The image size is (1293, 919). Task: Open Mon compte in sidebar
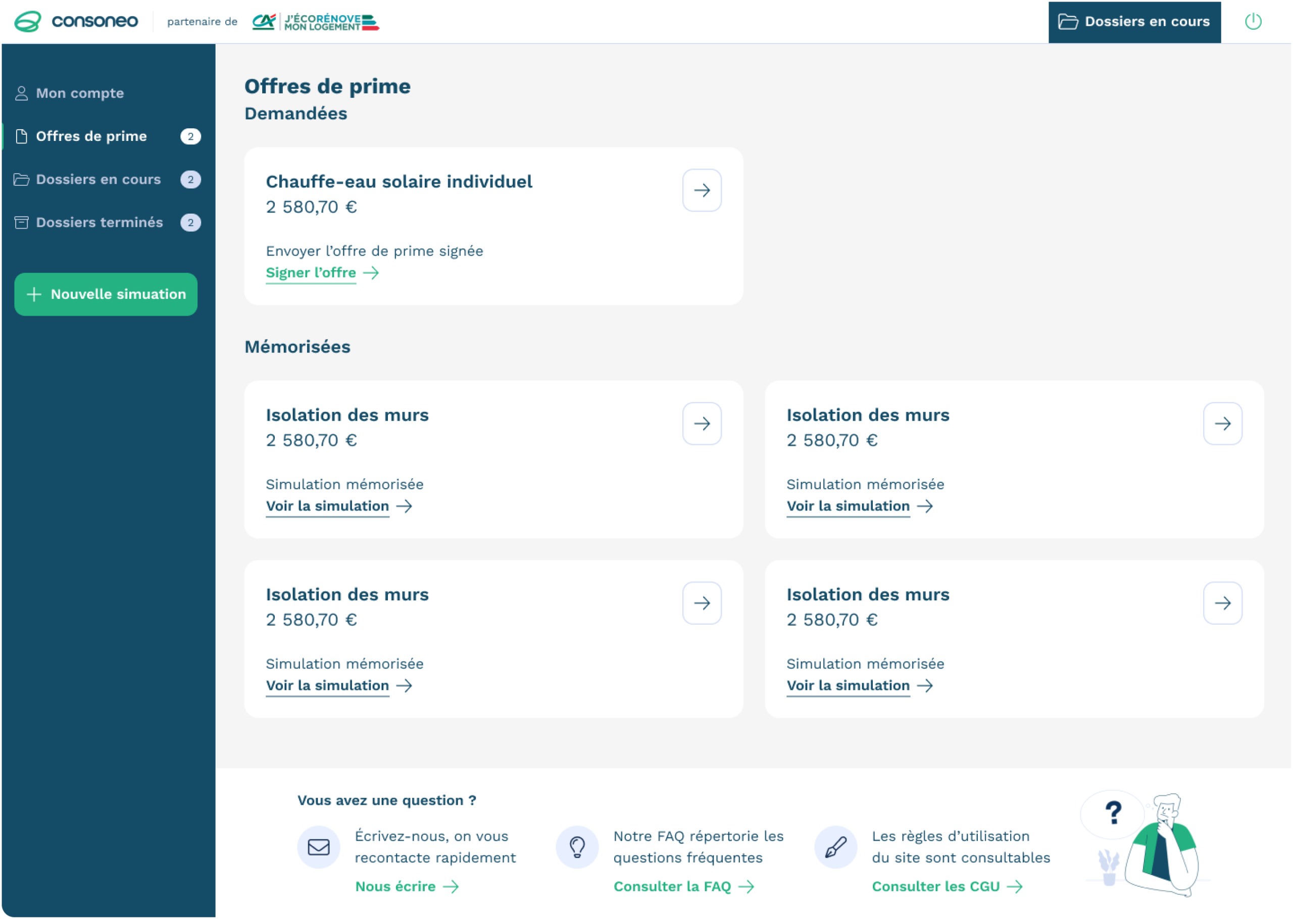(80, 93)
